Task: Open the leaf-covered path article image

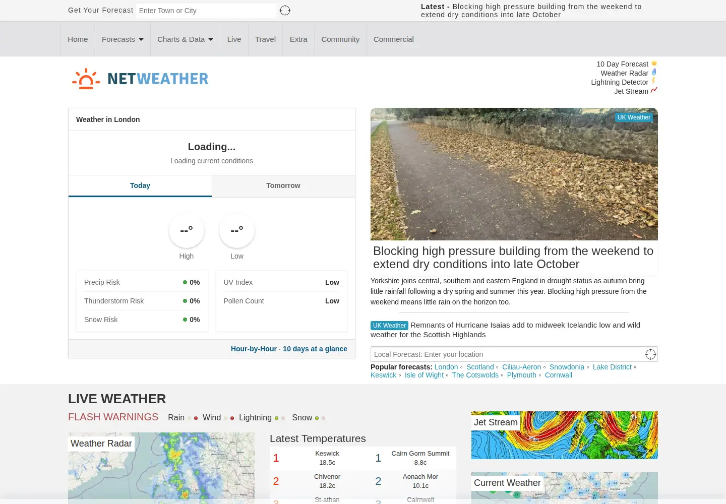Action: pyautogui.click(x=514, y=174)
